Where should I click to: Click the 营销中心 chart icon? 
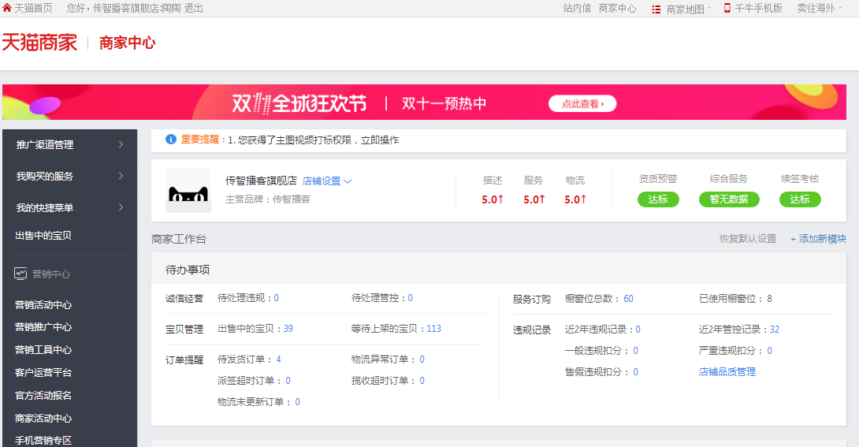(20, 274)
